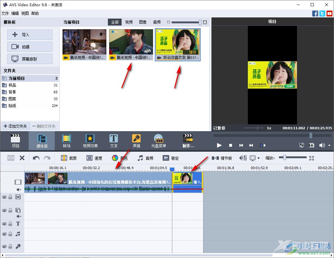Screen dimensions: 334x258
Task: Lock the text track
Action: tap(10, 224)
